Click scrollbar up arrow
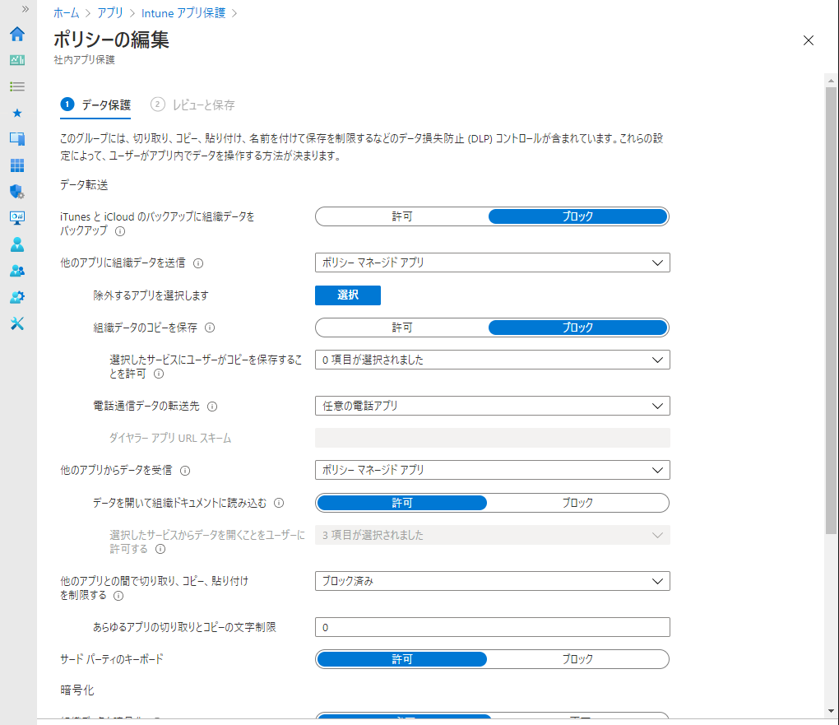The image size is (839, 725). [x=831, y=81]
